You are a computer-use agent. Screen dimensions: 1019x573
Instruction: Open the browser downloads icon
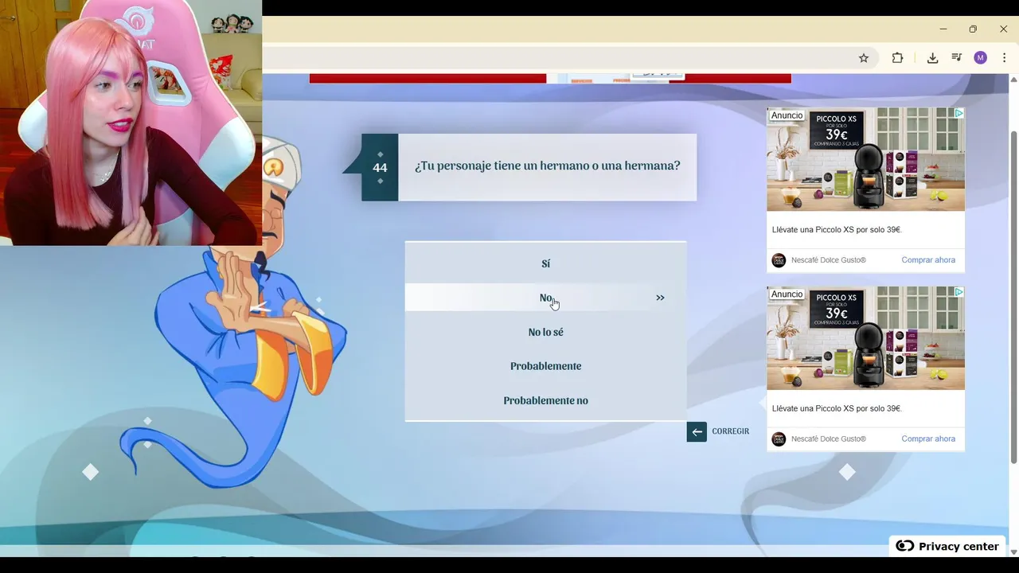[x=932, y=58]
